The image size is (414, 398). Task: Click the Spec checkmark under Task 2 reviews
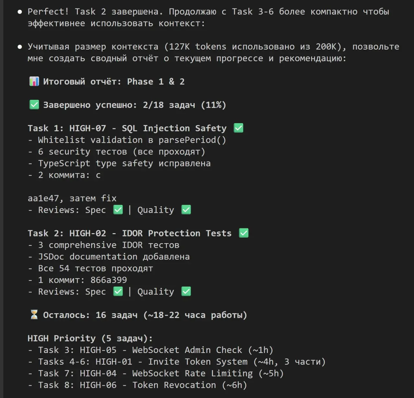click(118, 291)
